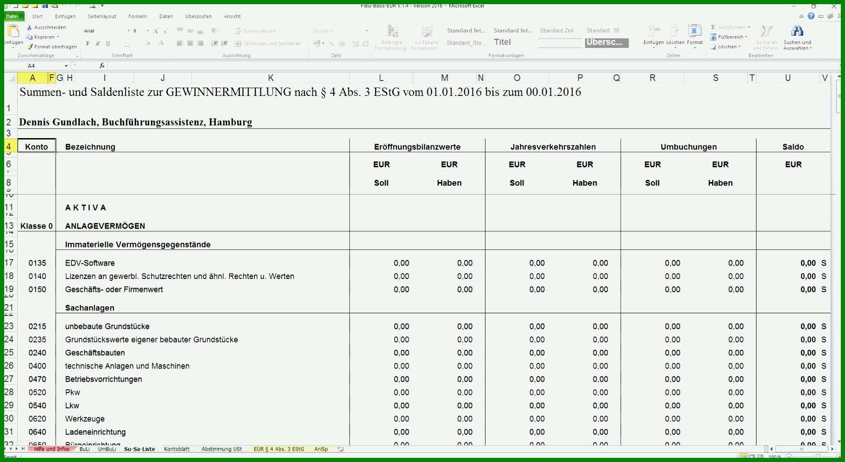
Task: Open the Hilfe und Infos sheet tab
Action: (51, 449)
